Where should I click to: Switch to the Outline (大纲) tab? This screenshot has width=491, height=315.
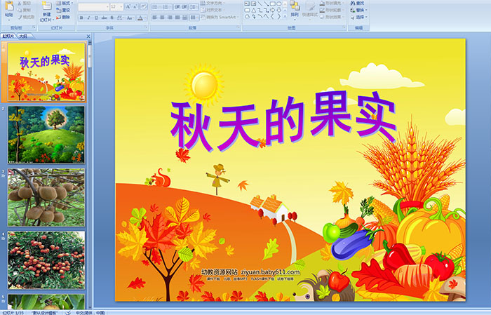click(24, 36)
